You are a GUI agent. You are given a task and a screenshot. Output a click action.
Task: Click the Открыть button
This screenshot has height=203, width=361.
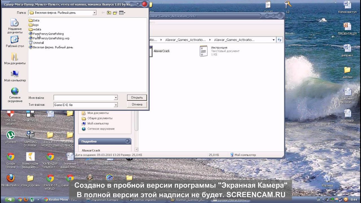coord(137,98)
